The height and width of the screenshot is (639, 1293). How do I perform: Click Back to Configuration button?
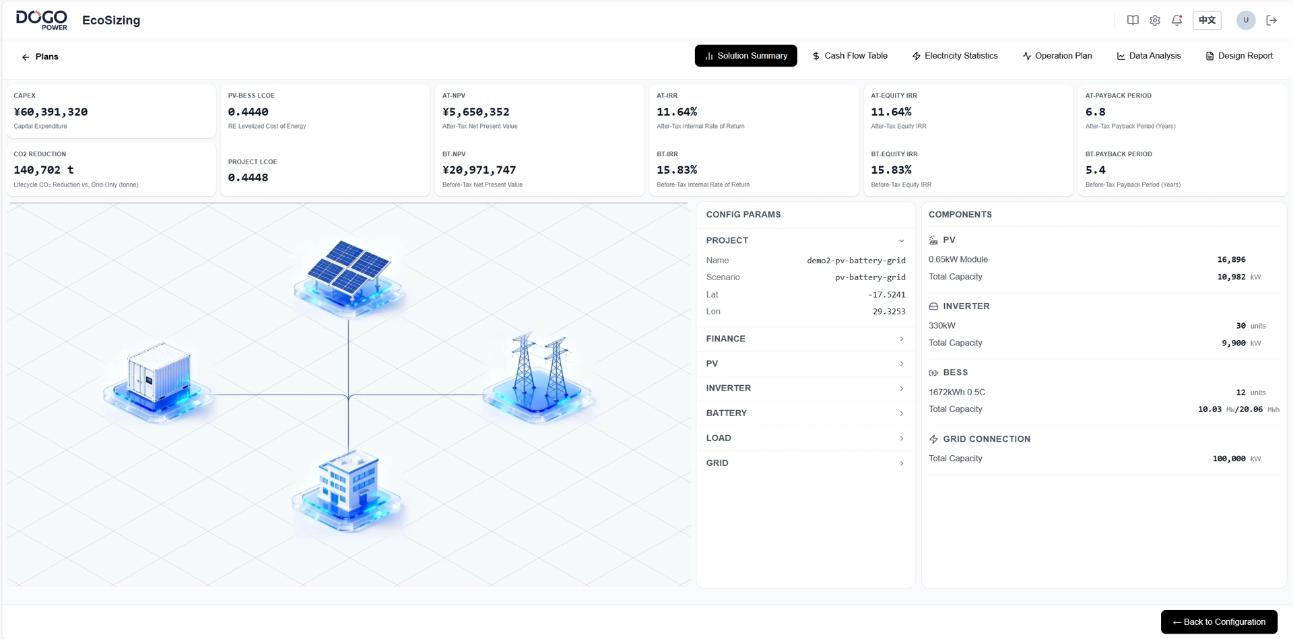pyautogui.click(x=1219, y=622)
